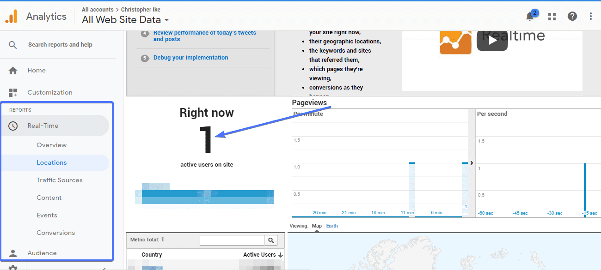The width and height of the screenshot is (601, 270).
Task: Click the table filter text box
Action: (x=232, y=240)
